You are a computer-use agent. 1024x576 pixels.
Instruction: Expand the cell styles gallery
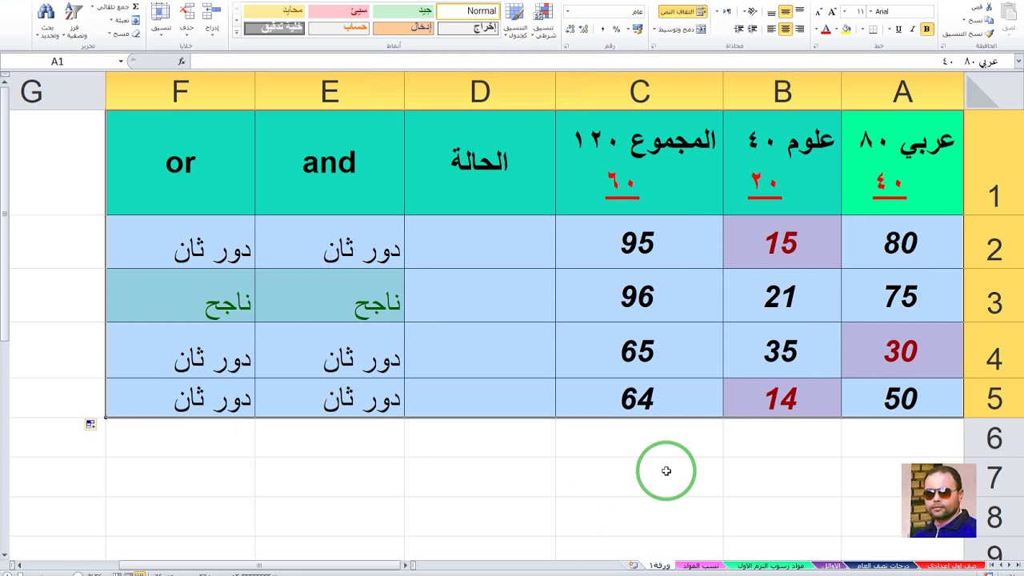tap(236, 33)
